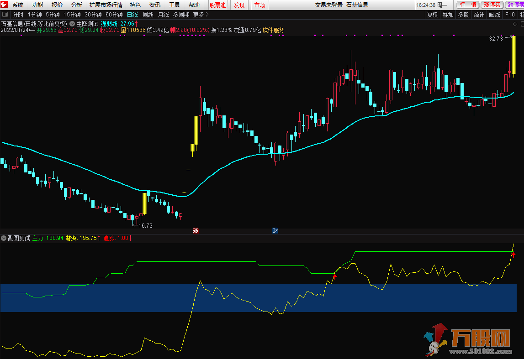
Task: Click the red 涨 marker below chart
Action: pos(196,231)
